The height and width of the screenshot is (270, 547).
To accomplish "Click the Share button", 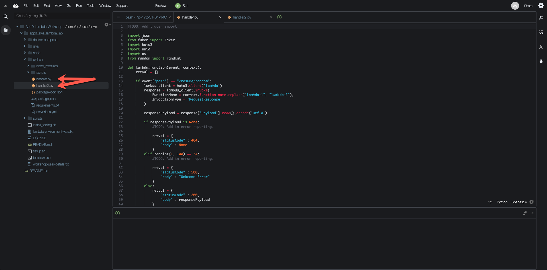I will point(528,6).
